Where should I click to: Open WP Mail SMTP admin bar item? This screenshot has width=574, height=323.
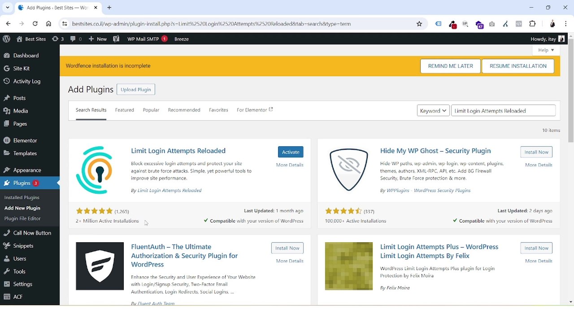tap(147, 39)
